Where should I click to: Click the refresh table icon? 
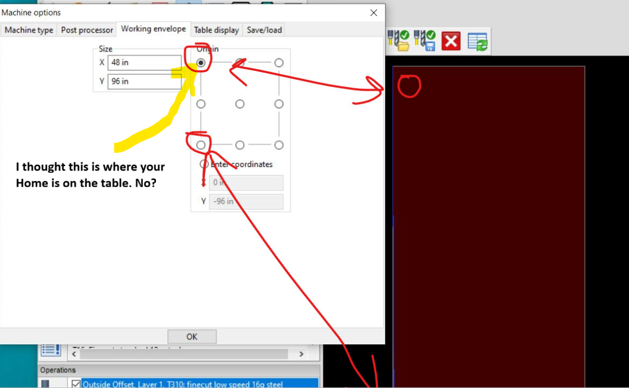[x=477, y=41]
